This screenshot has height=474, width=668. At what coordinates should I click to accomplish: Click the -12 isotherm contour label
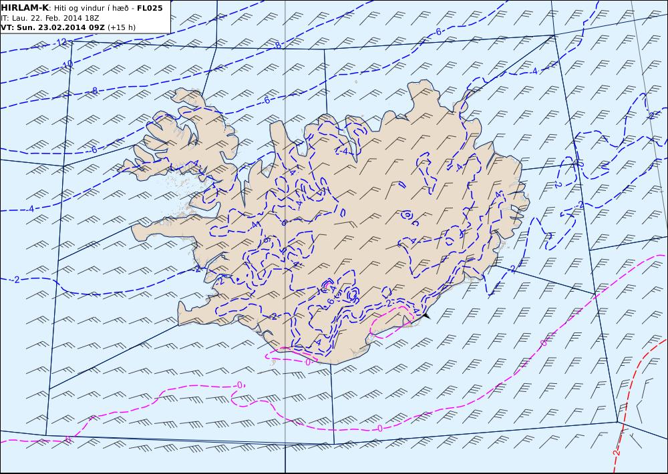click(x=61, y=42)
